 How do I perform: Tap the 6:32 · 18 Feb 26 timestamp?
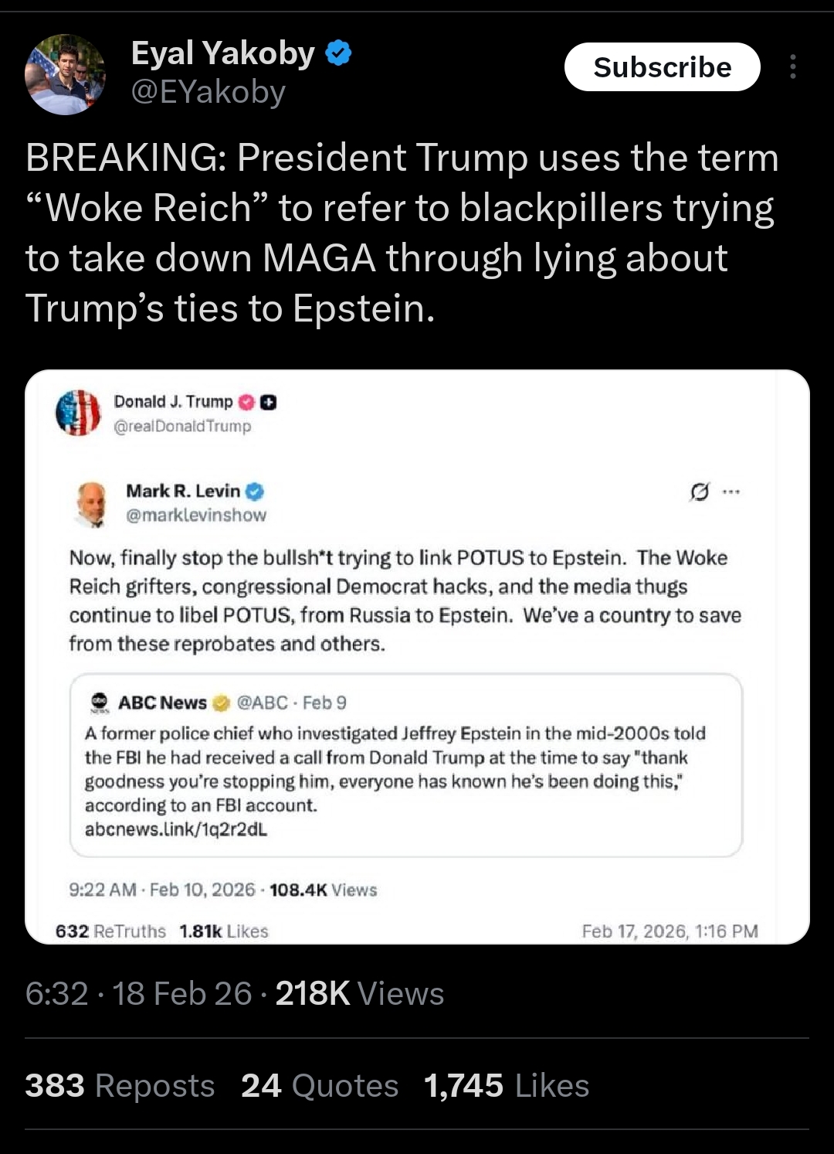pyautogui.click(x=138, y=993)
